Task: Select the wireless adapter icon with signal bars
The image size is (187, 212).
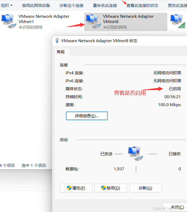Action: point(178,21)
